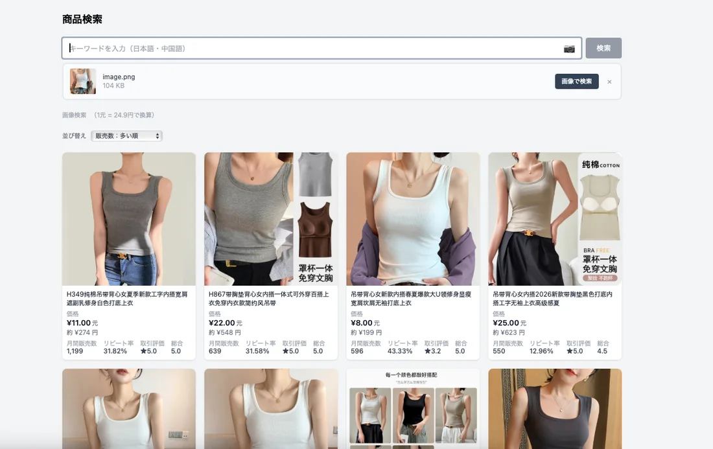The height and width of the screenshot is (449, 713).
Task: Click the camera image-search icon
Action: [569, 49]
